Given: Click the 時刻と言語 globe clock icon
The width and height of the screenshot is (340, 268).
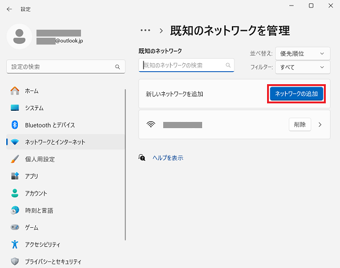Looking at the screenshot, I should pyautogui.click(x=15, y=210).
